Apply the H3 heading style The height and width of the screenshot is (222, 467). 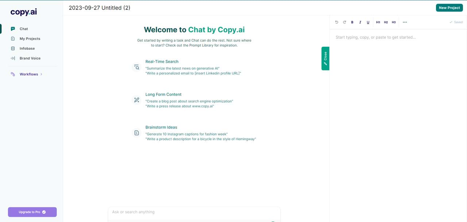[394, 22]
